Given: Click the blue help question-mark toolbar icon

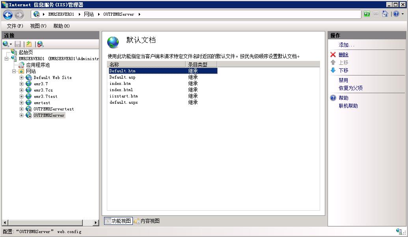Looking at the screenshot, I should (x=396, y=14).
